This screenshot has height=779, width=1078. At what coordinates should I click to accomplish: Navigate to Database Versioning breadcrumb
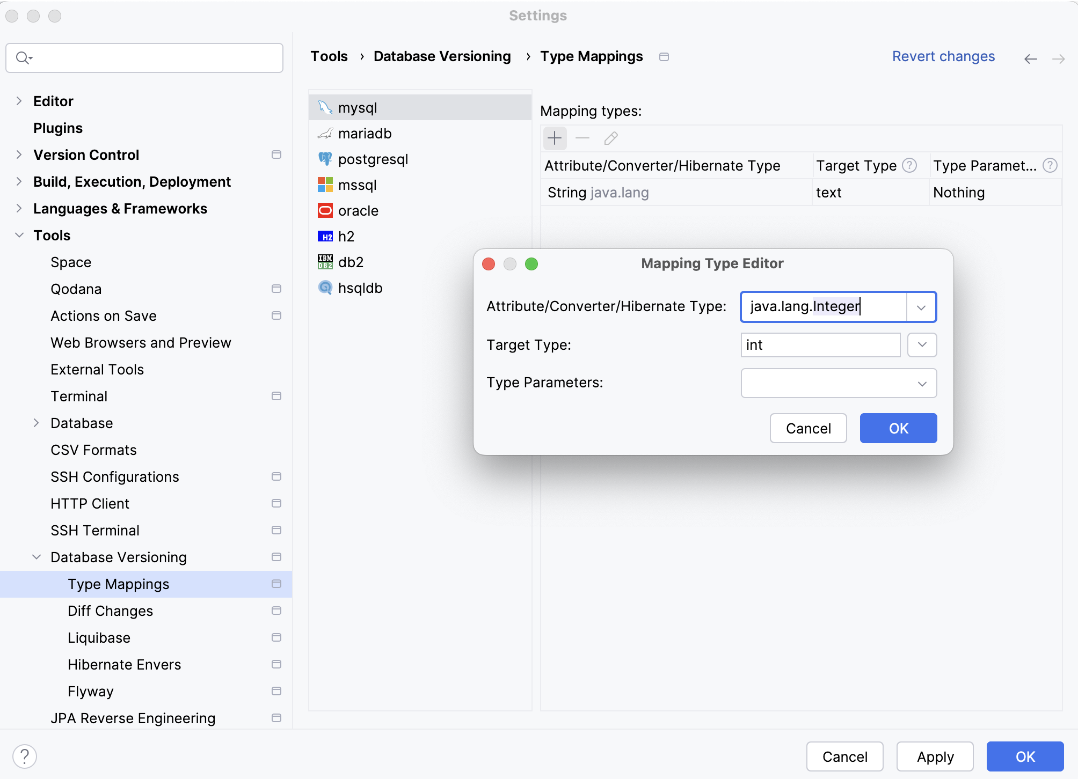pyautogui.click(x=442, y=56)
